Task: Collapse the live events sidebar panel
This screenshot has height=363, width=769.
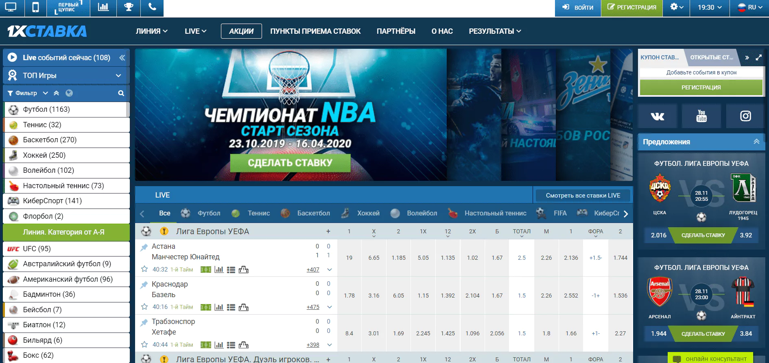Action: pyautogui.click(x=122, y=58)
